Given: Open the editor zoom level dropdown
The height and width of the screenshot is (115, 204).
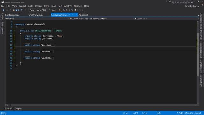Looking at the screenshot, I should coord(9,105).
